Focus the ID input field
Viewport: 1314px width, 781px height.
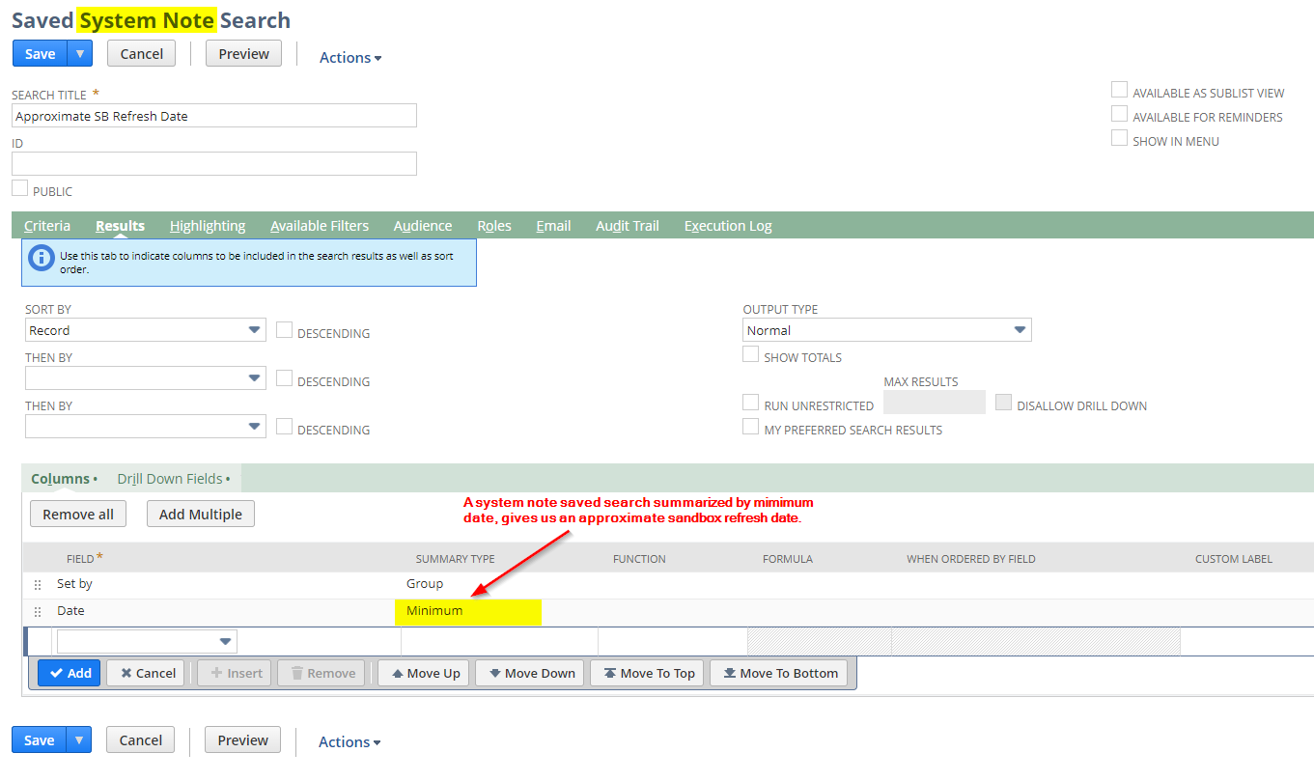click(214, 163)
